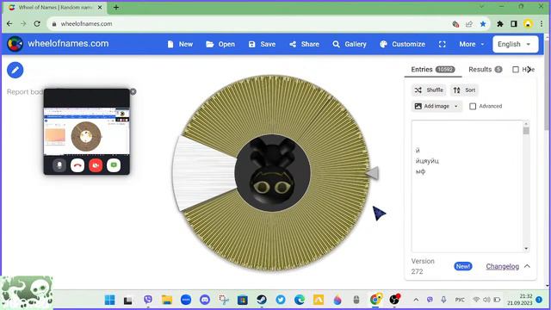Viewport: 551px width, 310px height.
Task: Click the share page icon in address bar
Action: point(469,24)
